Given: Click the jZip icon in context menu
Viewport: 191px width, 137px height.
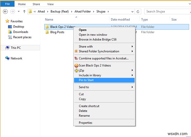Looking at the screenshot, I should pyautogui.click(x=76, y=70).
